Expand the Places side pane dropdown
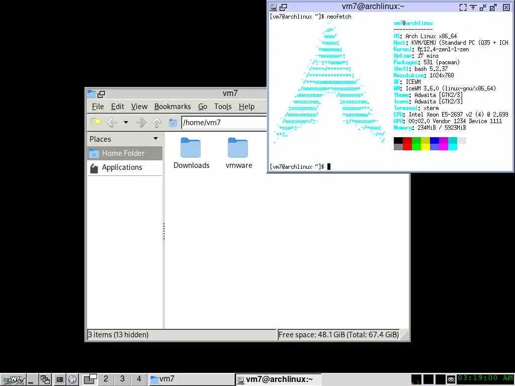The height and width of the screenshot is (386, 515). pyautogui.click(x=156, y=139)
